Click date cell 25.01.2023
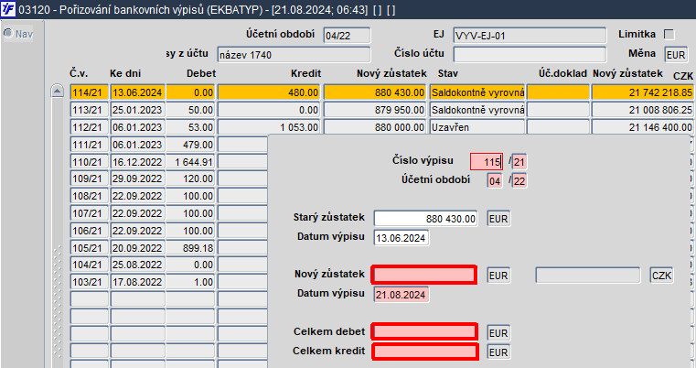This screenshot has width=696, height=368. click(x=137, y=110)
